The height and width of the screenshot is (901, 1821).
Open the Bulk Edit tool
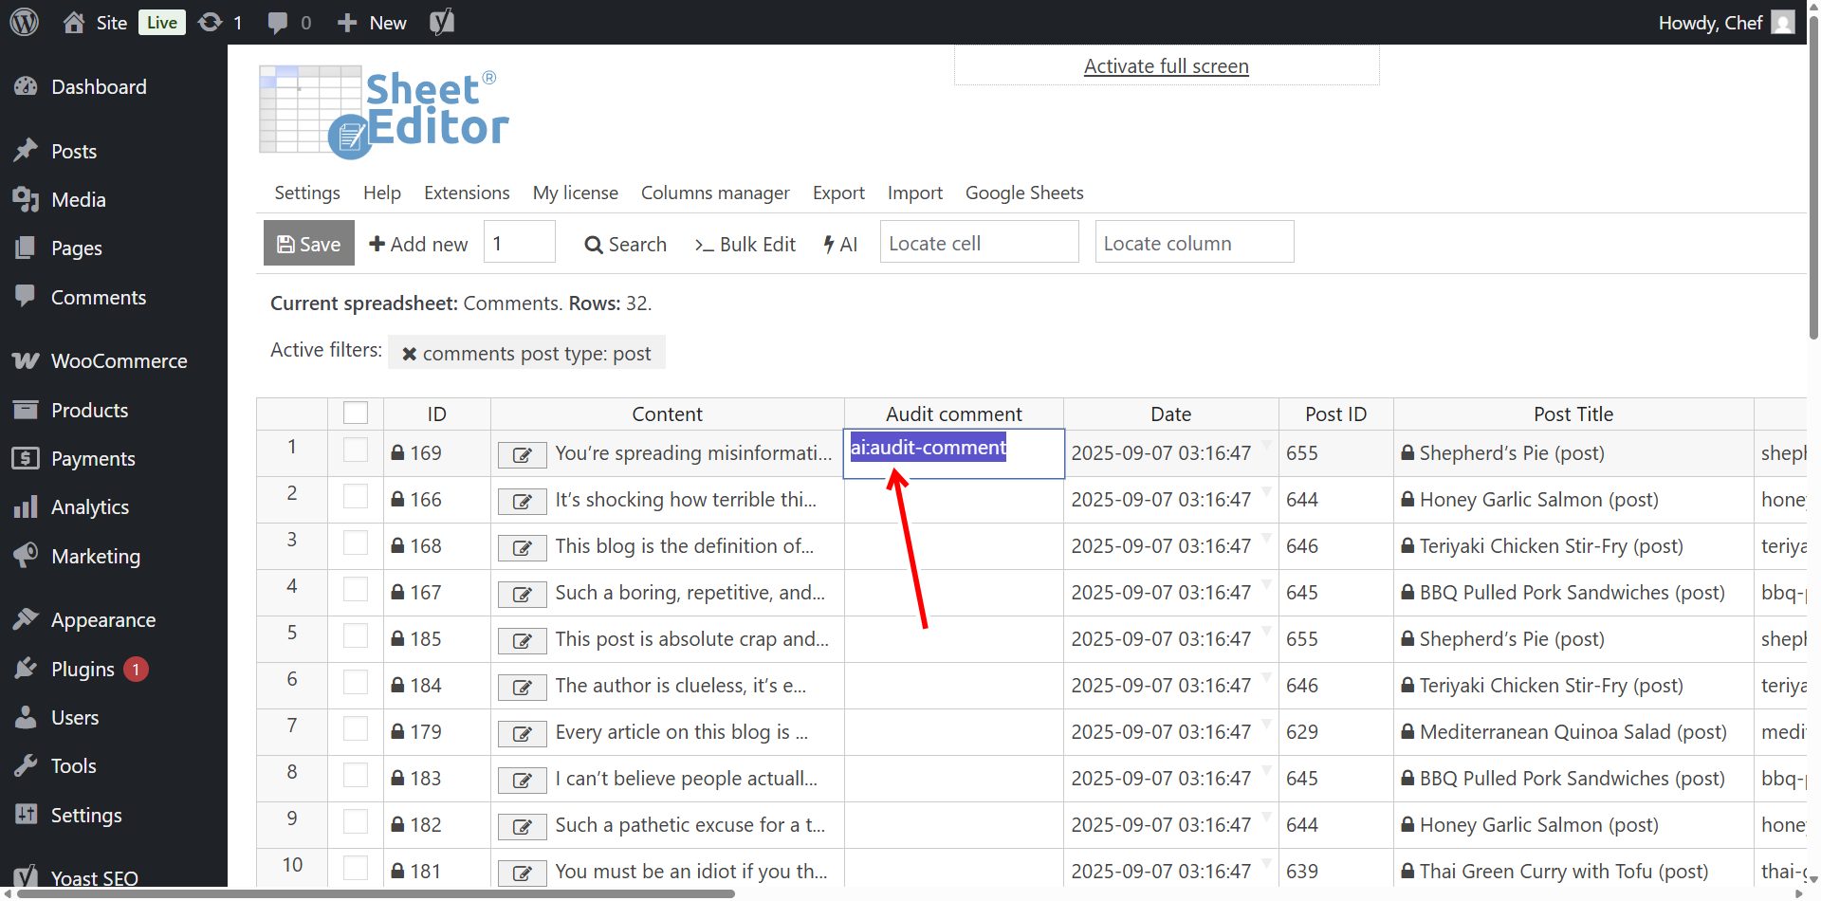coord(745,244)
